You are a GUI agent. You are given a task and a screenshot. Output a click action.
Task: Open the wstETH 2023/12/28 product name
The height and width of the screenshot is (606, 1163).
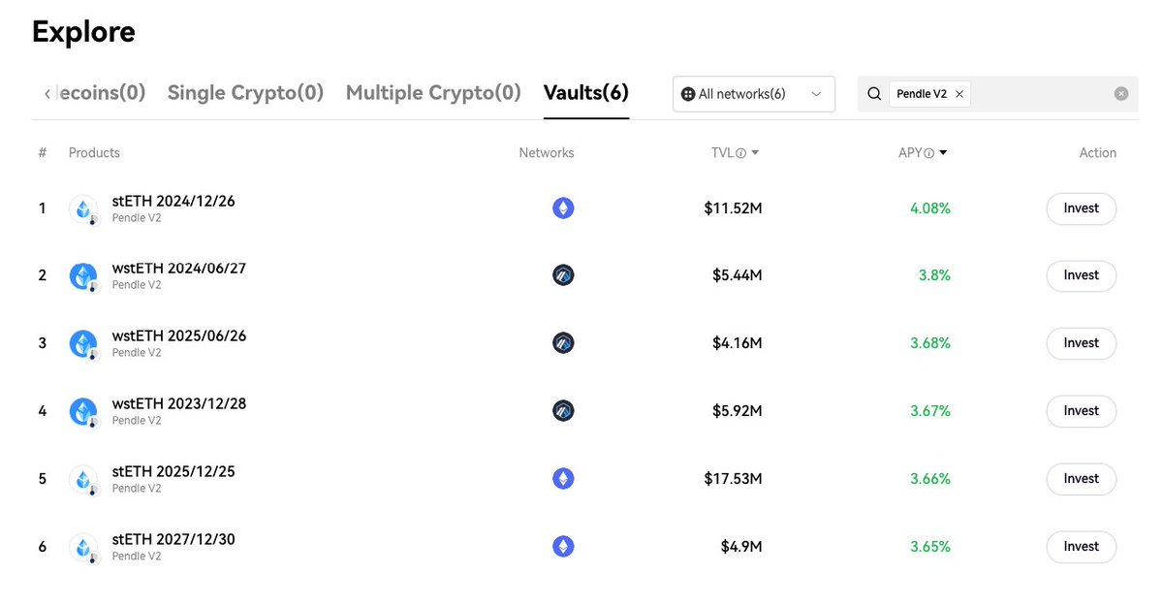pos(179,404)
